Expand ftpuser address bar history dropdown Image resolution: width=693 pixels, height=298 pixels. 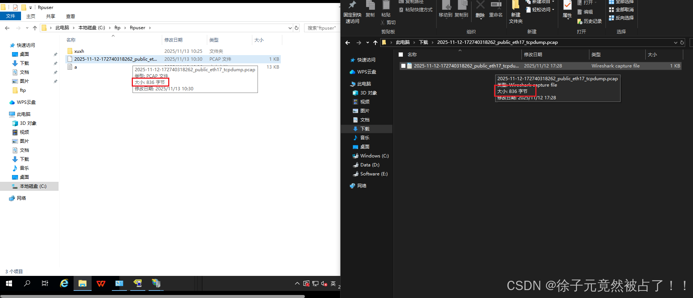click(x=290, y=28)
